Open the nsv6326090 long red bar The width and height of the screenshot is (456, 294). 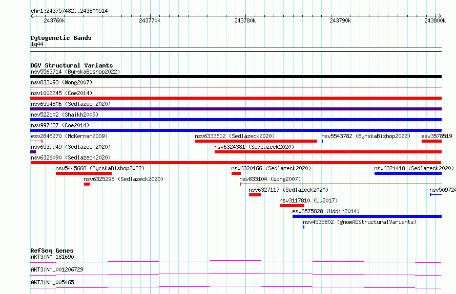(236, 163)
